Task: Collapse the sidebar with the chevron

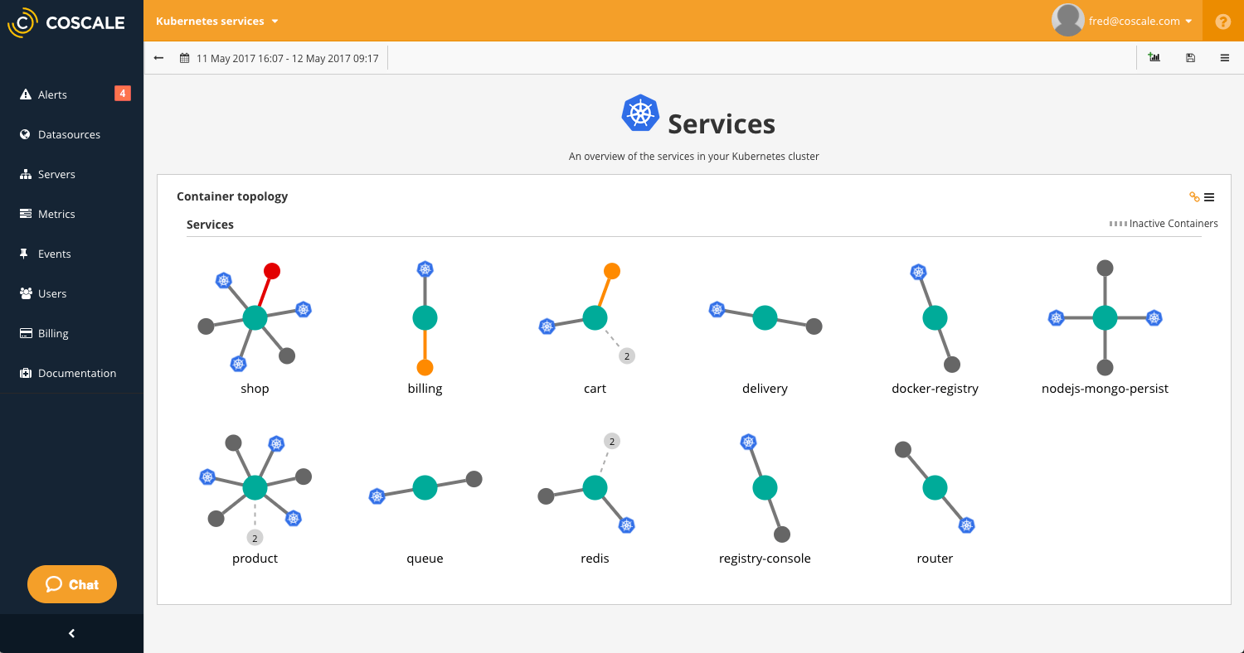Action: (x=71, y=633)
